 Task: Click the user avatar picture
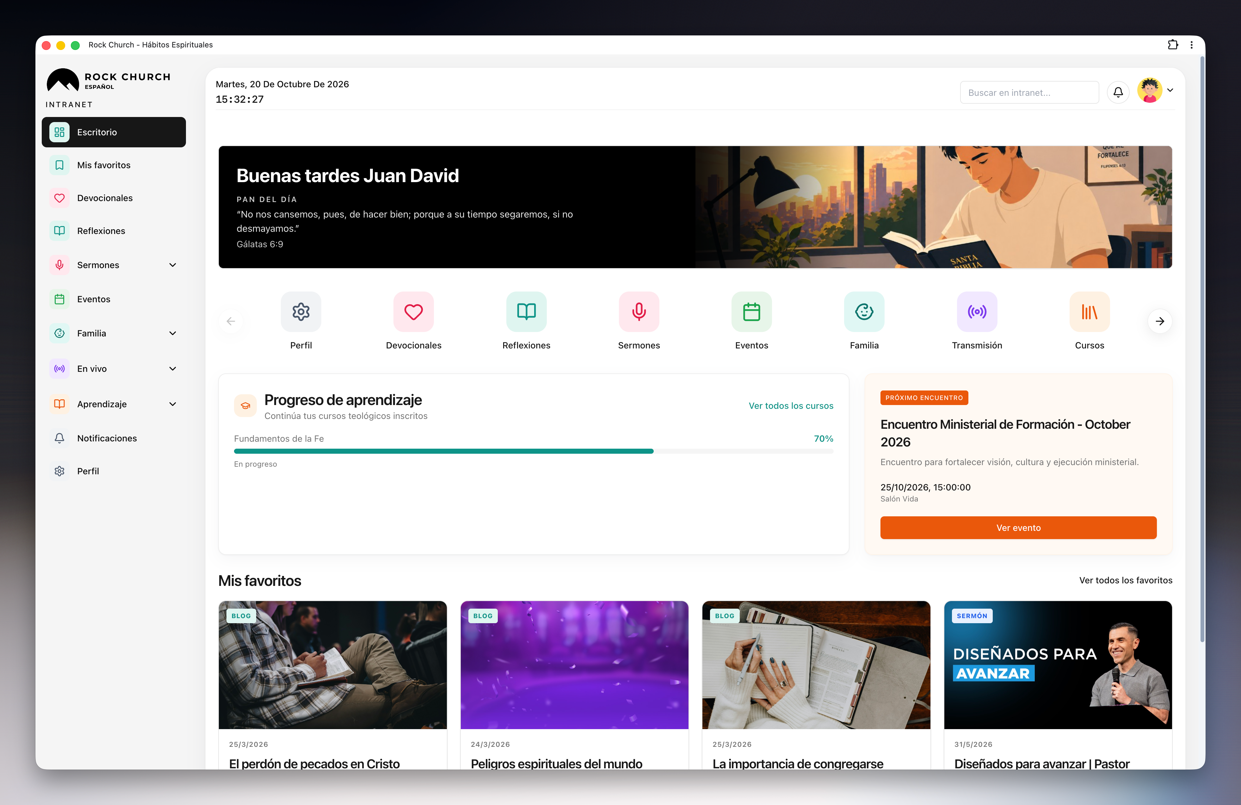pos(1149,91)
